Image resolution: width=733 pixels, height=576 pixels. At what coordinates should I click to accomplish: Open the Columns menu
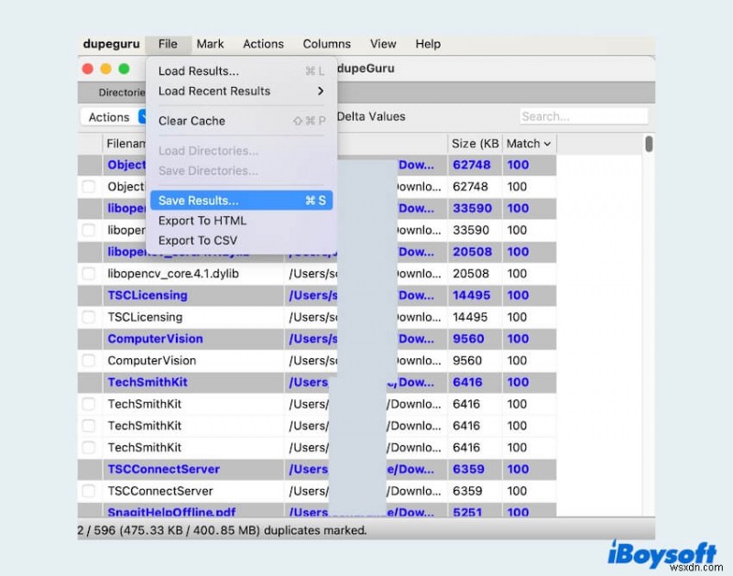click(x=327, y=44)
